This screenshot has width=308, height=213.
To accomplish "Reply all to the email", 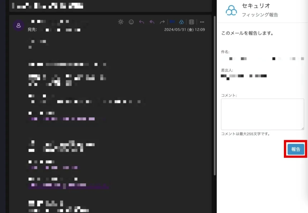I will click(x=152, y=22).
